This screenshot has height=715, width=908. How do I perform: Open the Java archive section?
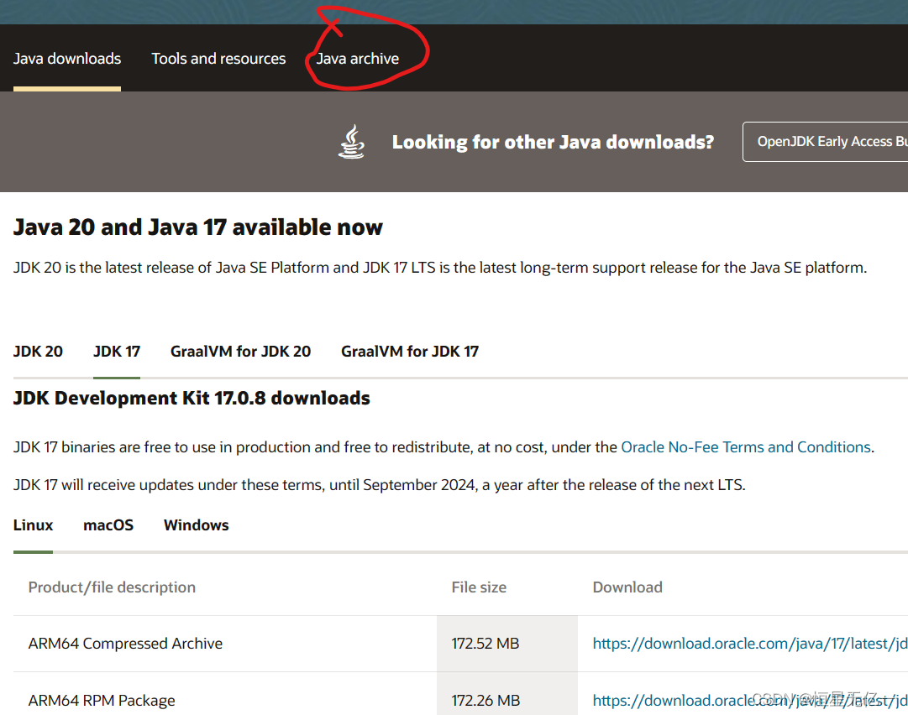tap(357, 59)
